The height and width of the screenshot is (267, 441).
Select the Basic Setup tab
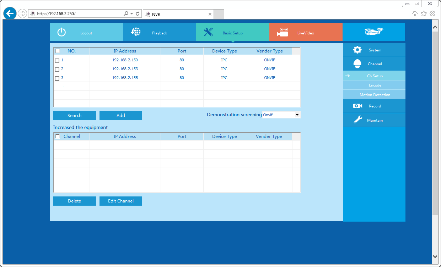tap(233, 32)
